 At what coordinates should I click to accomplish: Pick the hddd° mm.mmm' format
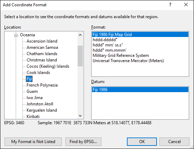click(x=140, y=50)
